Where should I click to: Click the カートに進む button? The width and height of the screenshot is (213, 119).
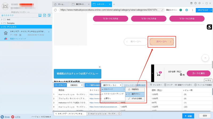[x=198, y=73]
